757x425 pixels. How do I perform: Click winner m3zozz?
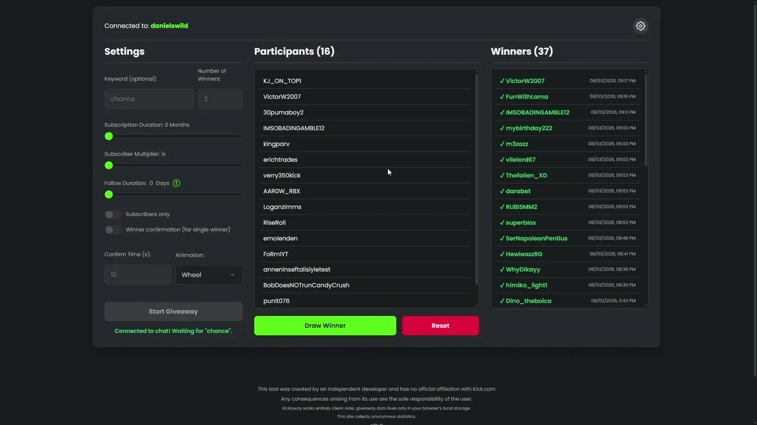pyautogui.click(x=517, y=144)
